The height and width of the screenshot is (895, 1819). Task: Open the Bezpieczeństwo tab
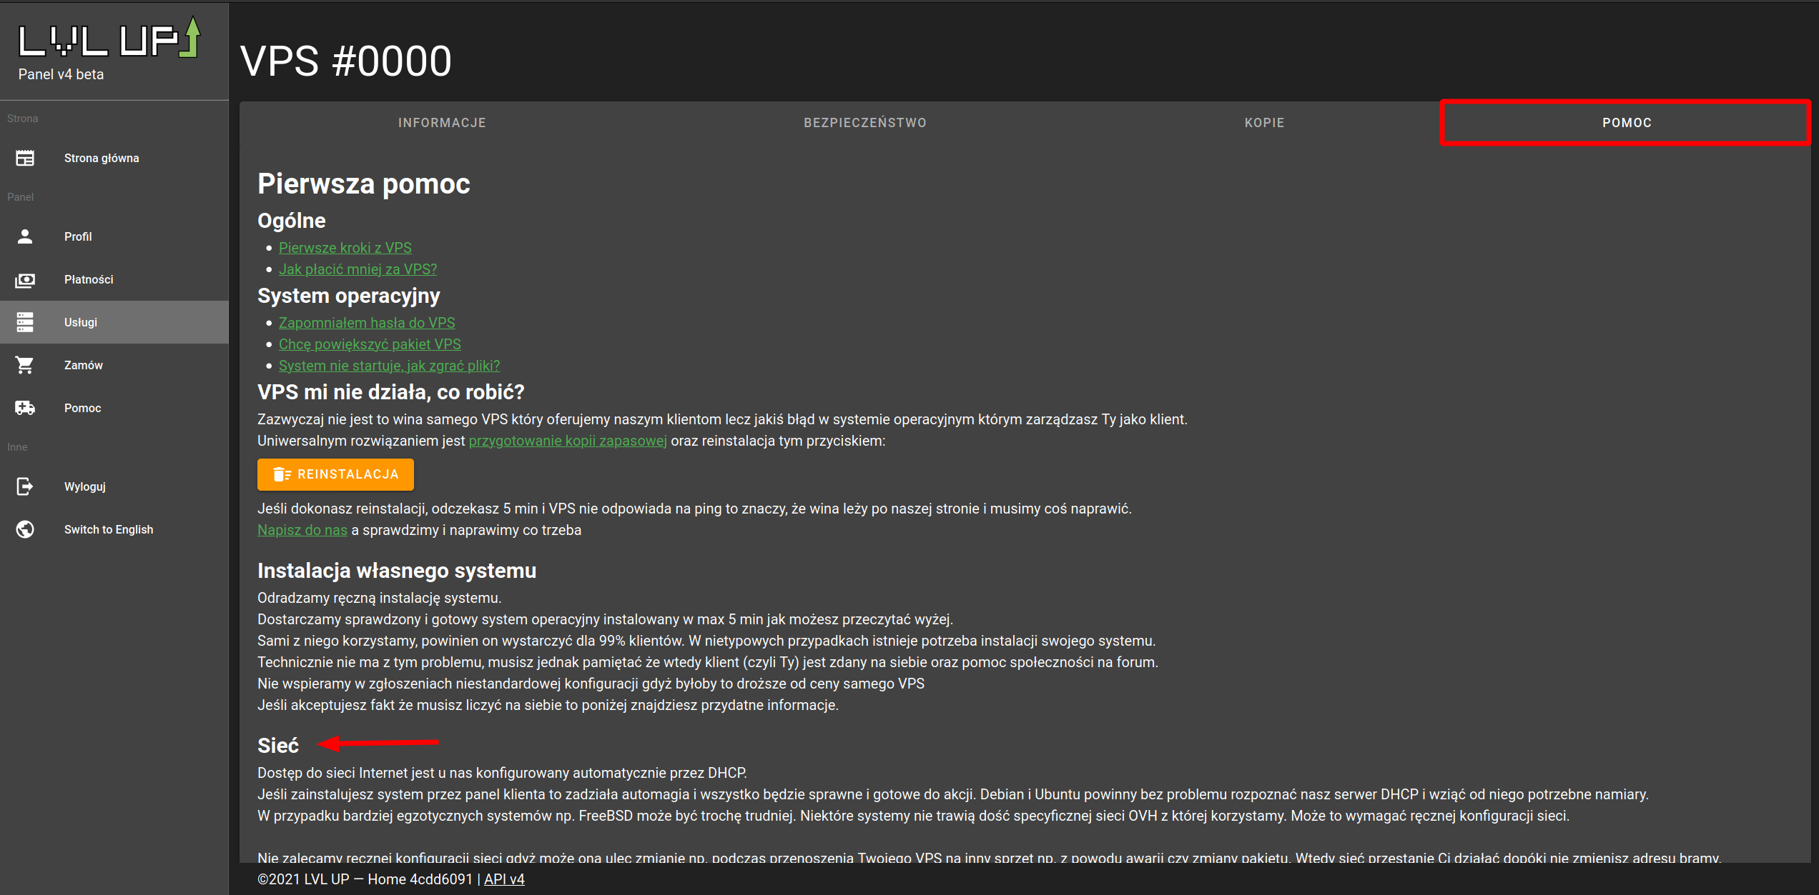click(x=864, y=123)
